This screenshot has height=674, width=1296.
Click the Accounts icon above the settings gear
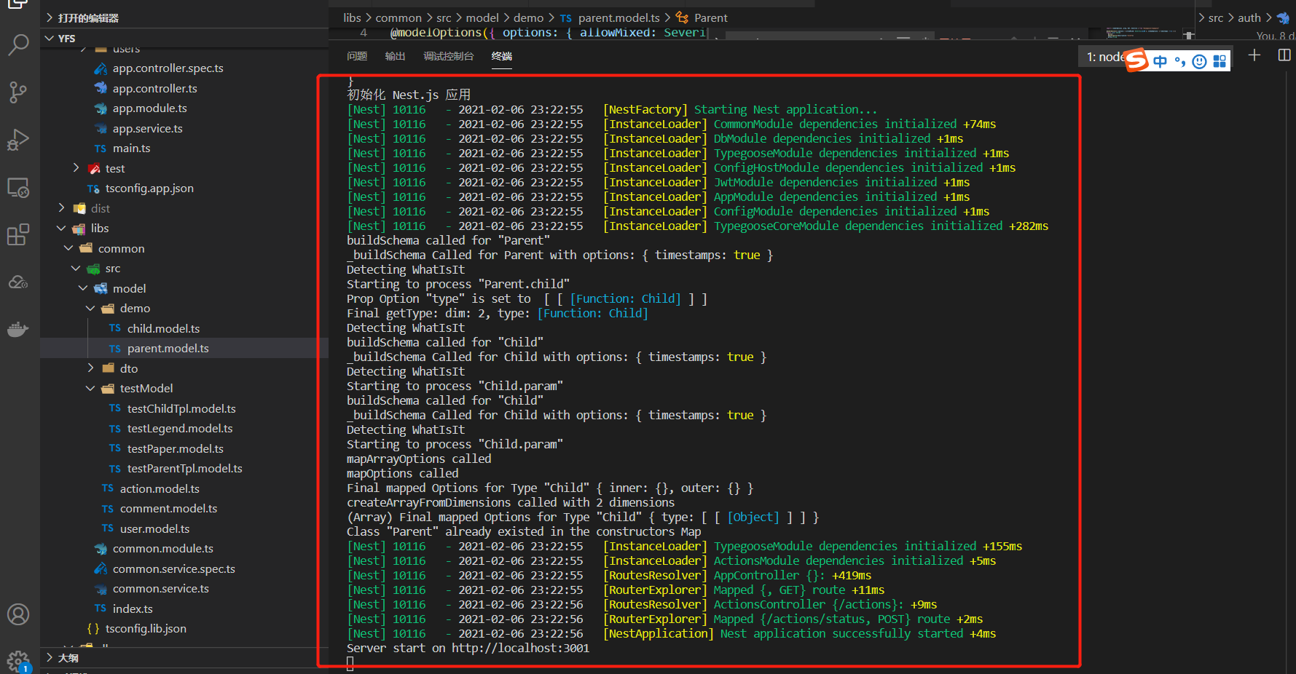18,614
